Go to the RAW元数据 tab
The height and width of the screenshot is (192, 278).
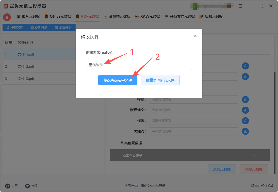(147, 16)
